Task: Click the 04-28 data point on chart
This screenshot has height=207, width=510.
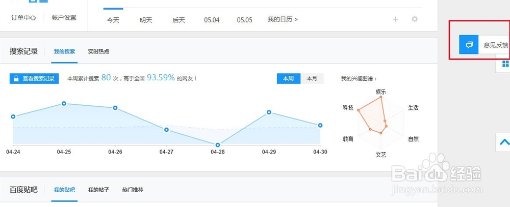Action: click(218, 145)
